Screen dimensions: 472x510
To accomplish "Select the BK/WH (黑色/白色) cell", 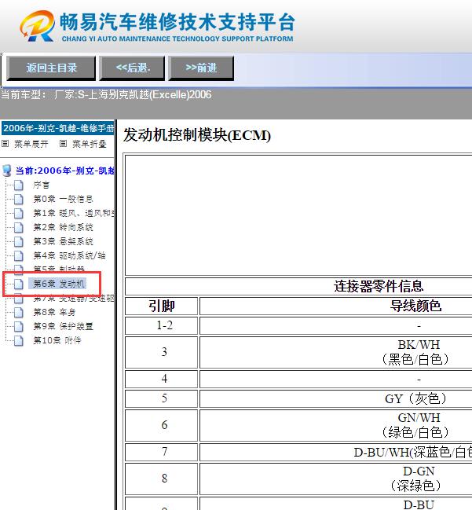I will [x=336, y=352].
